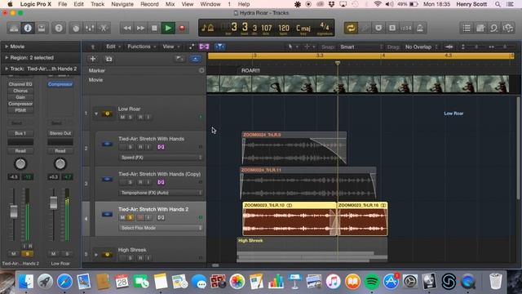Collapse the Low Roar track stack
This screenshot has width=522, height=294.
tap(96, 114)
